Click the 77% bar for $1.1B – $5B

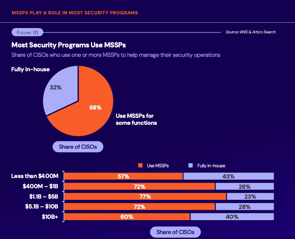tap(145, 197)
